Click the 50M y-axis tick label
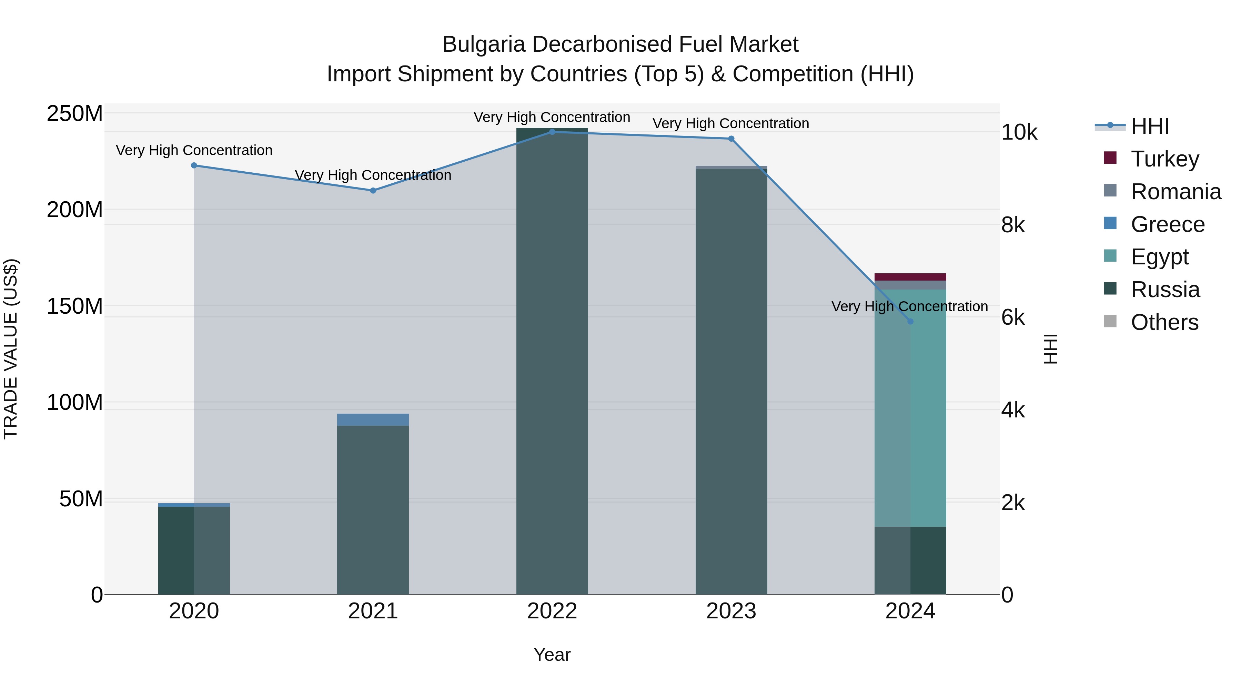This screenshot has width=1241, height=698. pyautogui.click(x=81, y=499)
